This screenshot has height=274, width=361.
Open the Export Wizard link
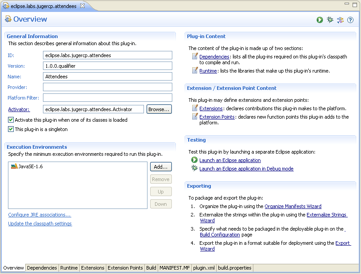[342, 243]
